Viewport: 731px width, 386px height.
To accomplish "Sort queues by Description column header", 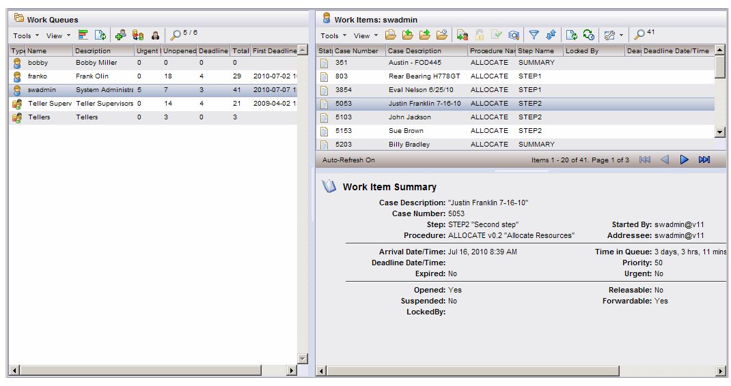I will point(101,50).
